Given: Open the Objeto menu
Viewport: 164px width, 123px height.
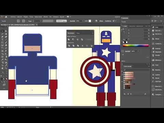Looking at the screenshot, I should pos(26,17).
